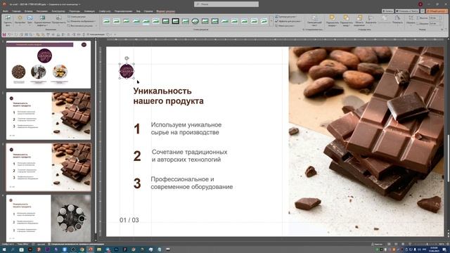450x253 pixels.
Task: Click the Present in Teams button
Action: tap(407, 11)
